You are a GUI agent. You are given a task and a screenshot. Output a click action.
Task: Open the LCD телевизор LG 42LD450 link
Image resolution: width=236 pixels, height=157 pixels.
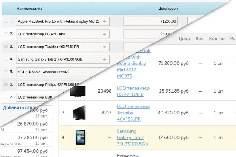(133, 91)
